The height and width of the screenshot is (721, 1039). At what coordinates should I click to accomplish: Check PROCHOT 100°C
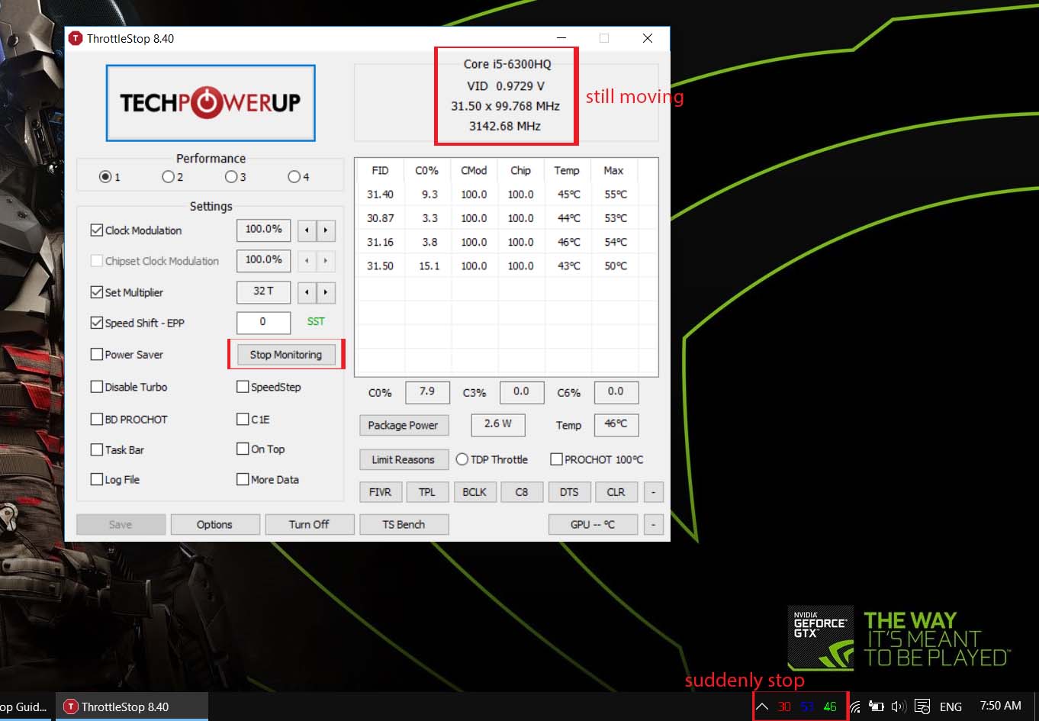point(556,459)
